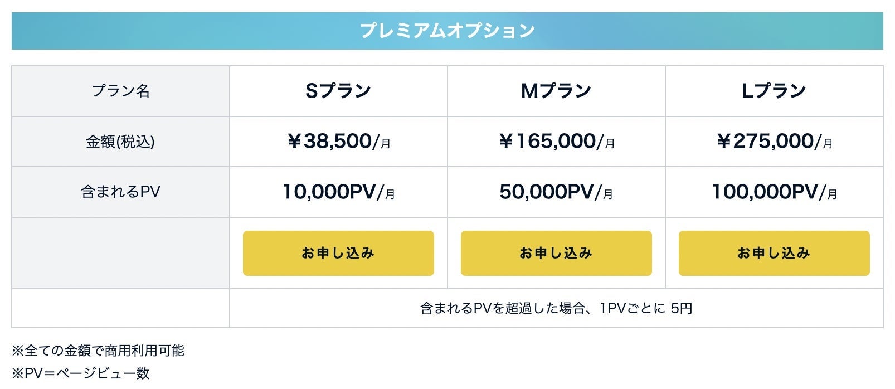Select the プラン名 row label cell
895x389 pixels.
click(x=120, y=91)
